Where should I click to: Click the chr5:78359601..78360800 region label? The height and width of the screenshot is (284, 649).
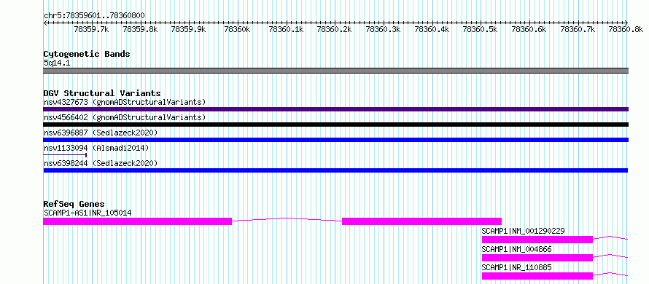click(x=94, y=16)
